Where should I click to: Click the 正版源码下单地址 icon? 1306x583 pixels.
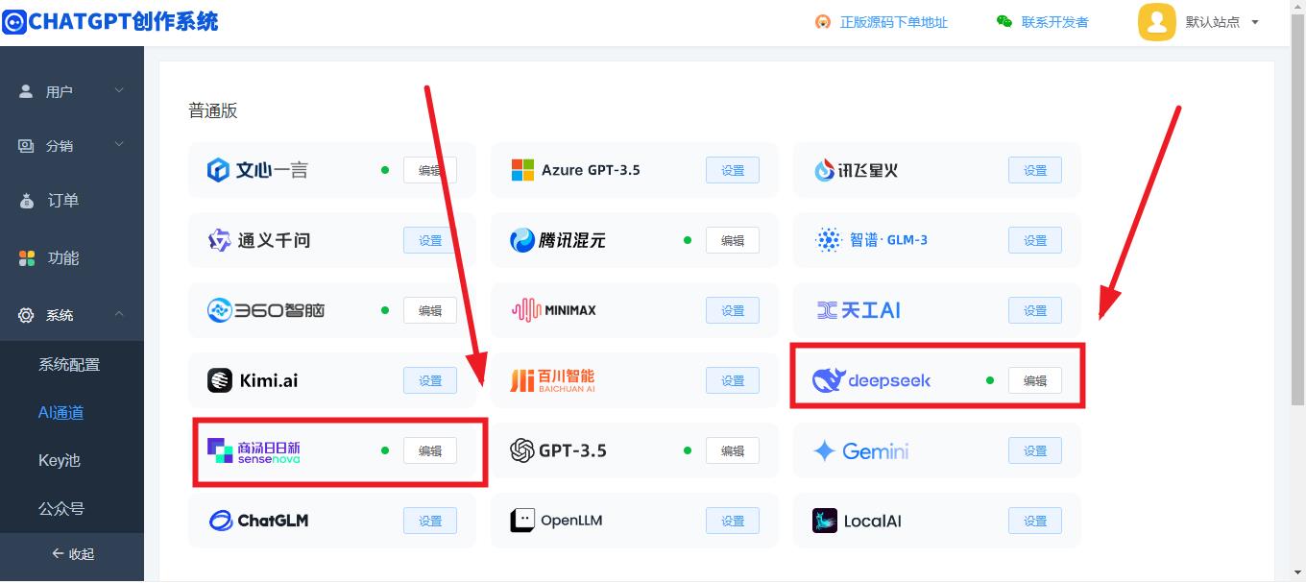[823, 22]
